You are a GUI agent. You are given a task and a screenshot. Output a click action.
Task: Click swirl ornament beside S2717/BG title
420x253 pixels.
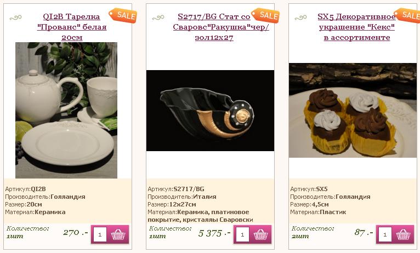pos(158,18)
